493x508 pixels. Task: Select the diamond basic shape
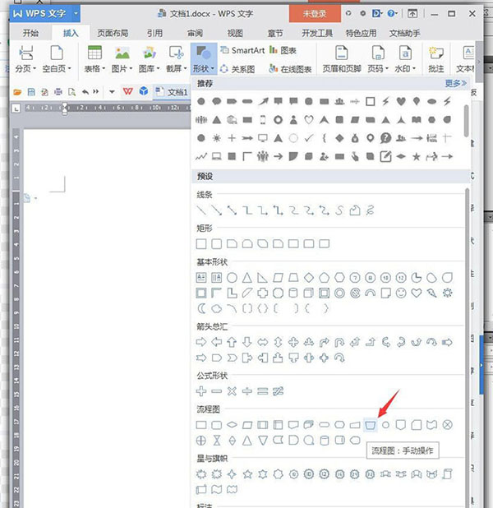click(309, 278)
